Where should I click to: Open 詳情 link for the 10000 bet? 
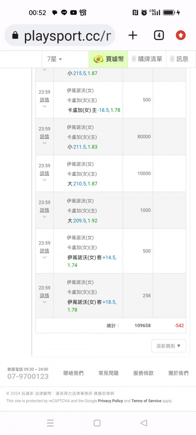[44, 174]
